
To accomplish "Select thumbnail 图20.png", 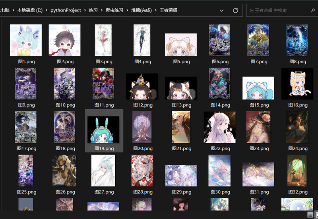I will pos(142,127).
